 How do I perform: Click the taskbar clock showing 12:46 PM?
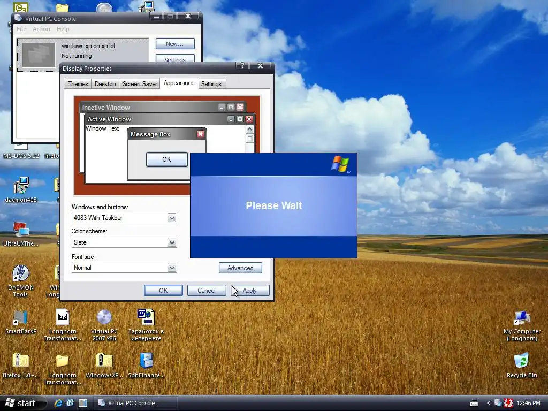528,404
